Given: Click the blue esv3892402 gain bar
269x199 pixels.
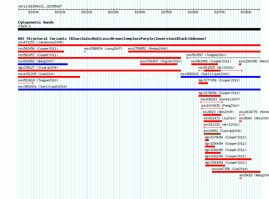Looking at the screenshot, I should (x=221, y=77).
